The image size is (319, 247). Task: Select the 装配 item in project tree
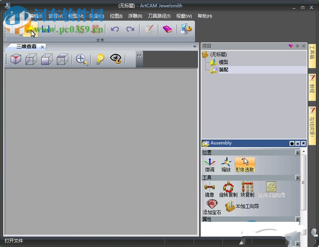pos(223,69)
